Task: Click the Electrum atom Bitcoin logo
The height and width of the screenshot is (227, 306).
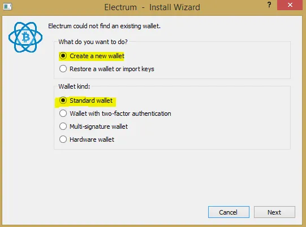Action: pyautogui.click(x=25, y=37)
